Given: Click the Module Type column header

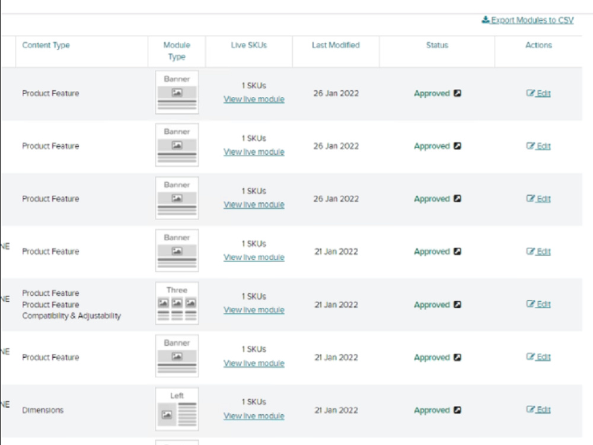Looking at the screenshot, I should [177, 50].
